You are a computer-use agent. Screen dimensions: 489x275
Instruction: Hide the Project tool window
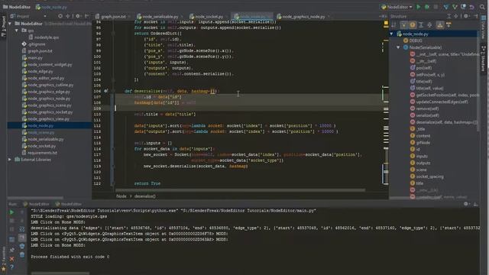87,16
